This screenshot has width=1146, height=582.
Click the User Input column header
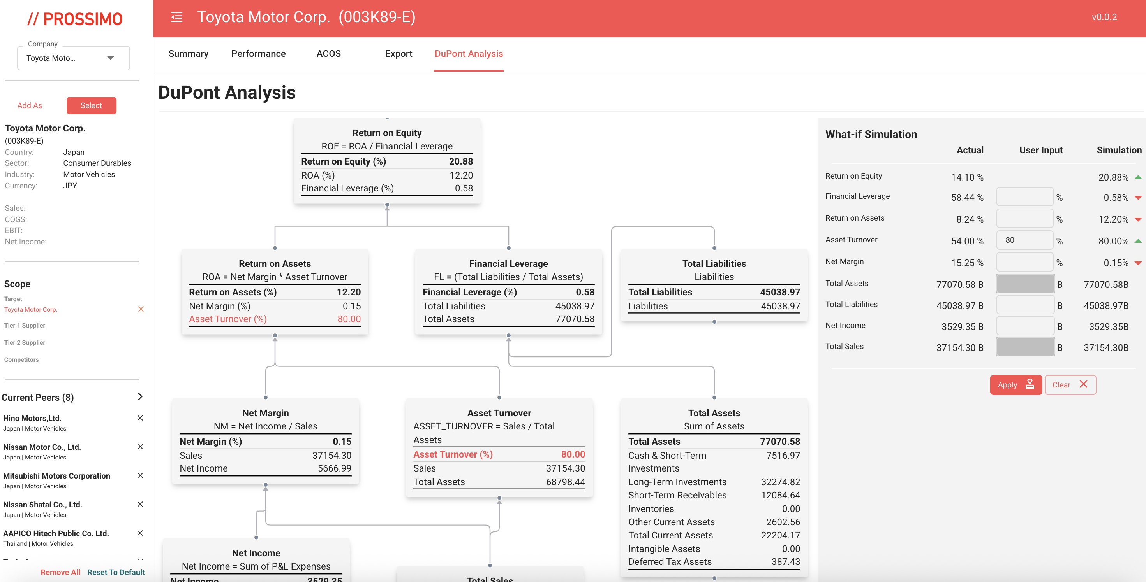click(1040, 150)
